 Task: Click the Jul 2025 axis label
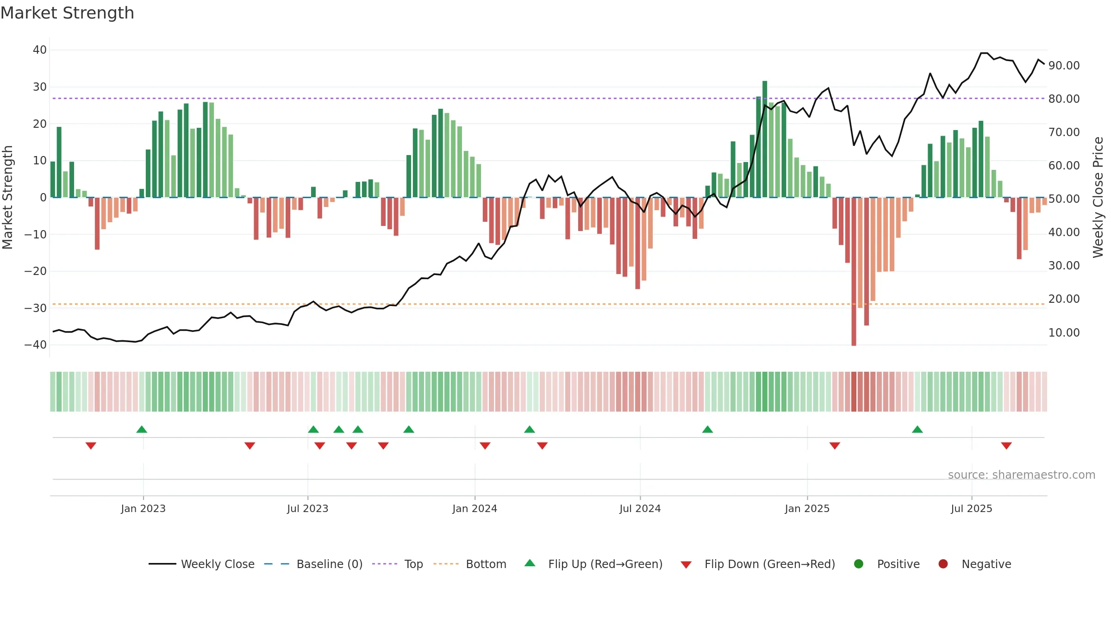[972, 508]
